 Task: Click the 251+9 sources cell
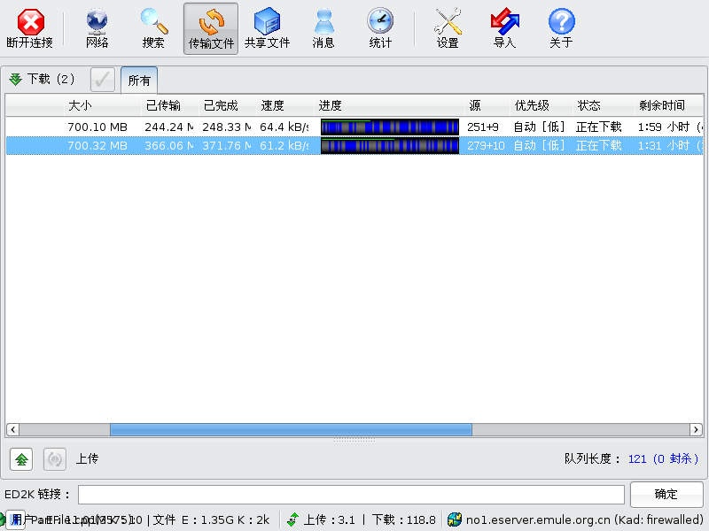click(x=483, y=127)
